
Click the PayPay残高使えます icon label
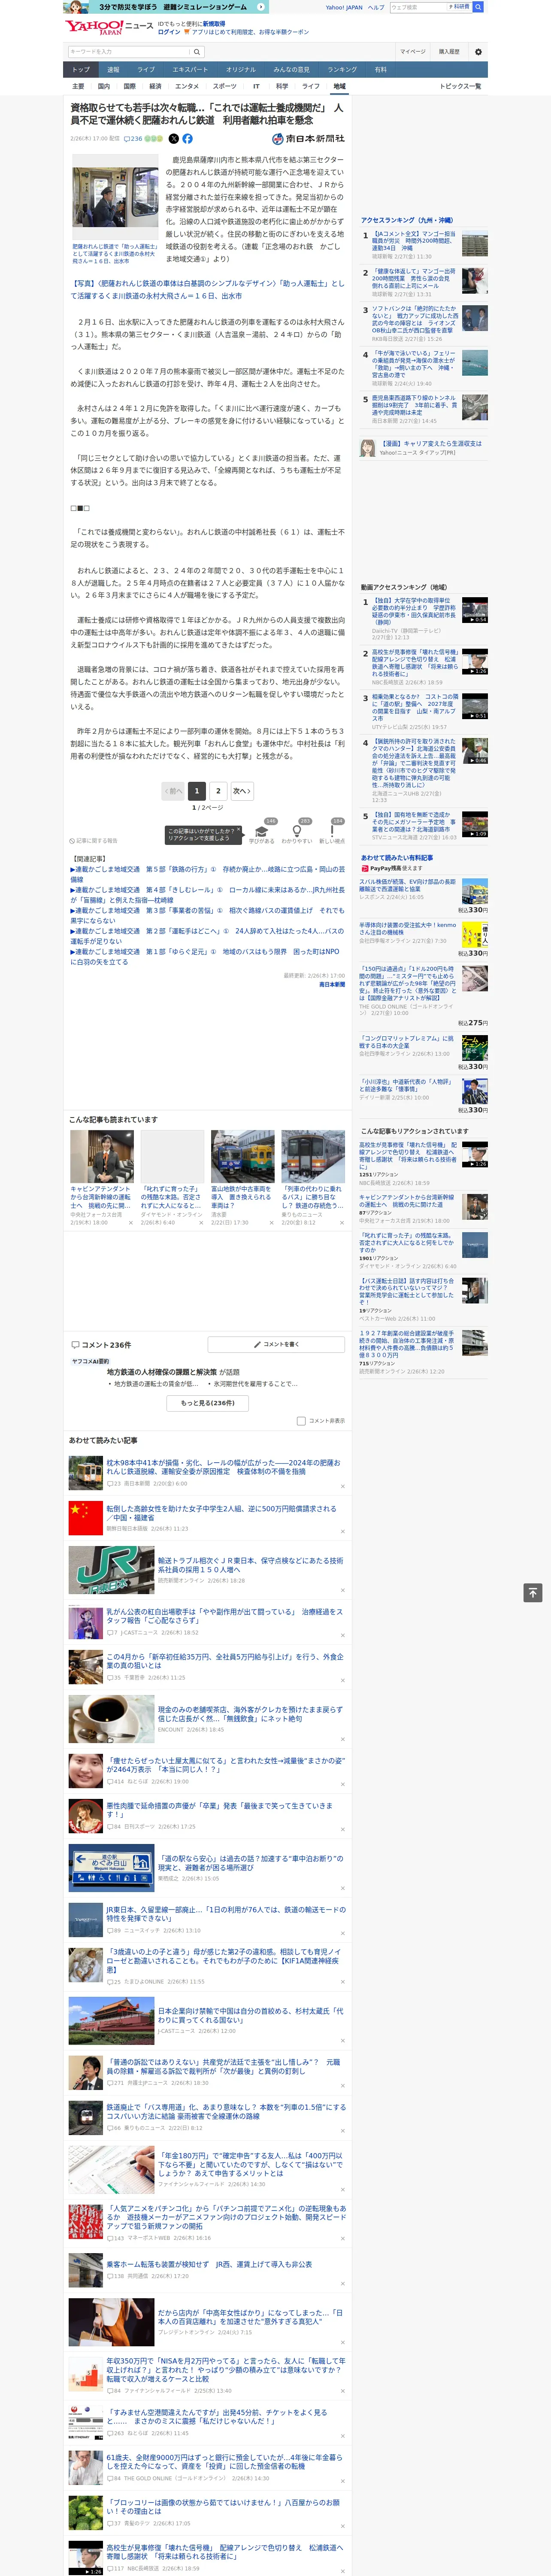(391, 868)
